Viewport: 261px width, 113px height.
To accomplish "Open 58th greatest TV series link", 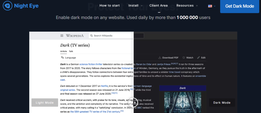I will point(95,112).
